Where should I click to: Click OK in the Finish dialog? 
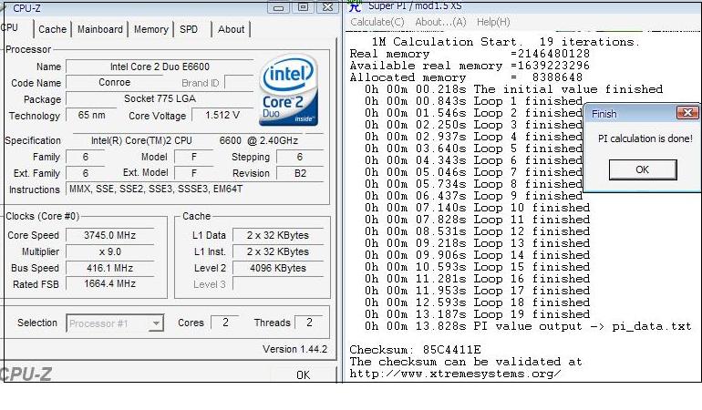point(643,169)
